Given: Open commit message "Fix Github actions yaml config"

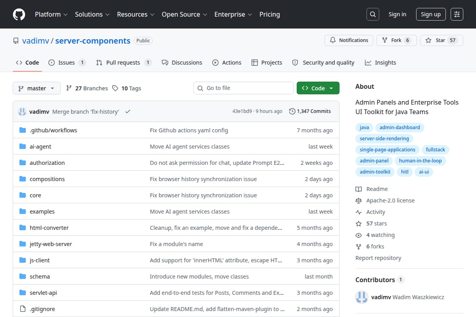Looking at the screenshot, I should [x=189, y=130].
